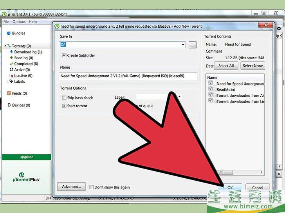Open the settings gear icon in main window
Screen dimensions: 285x213
(279, 28)
